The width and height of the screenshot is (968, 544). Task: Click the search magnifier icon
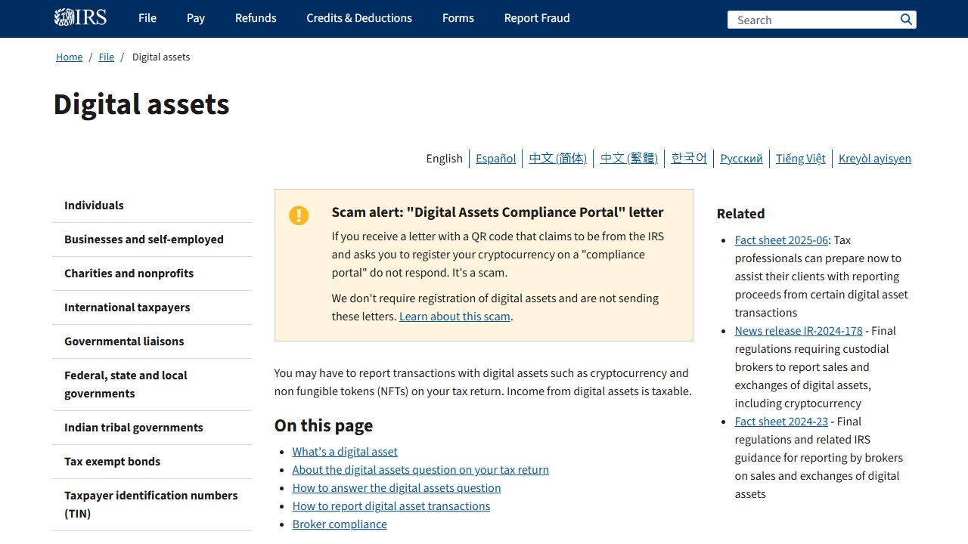coord(906,20)
